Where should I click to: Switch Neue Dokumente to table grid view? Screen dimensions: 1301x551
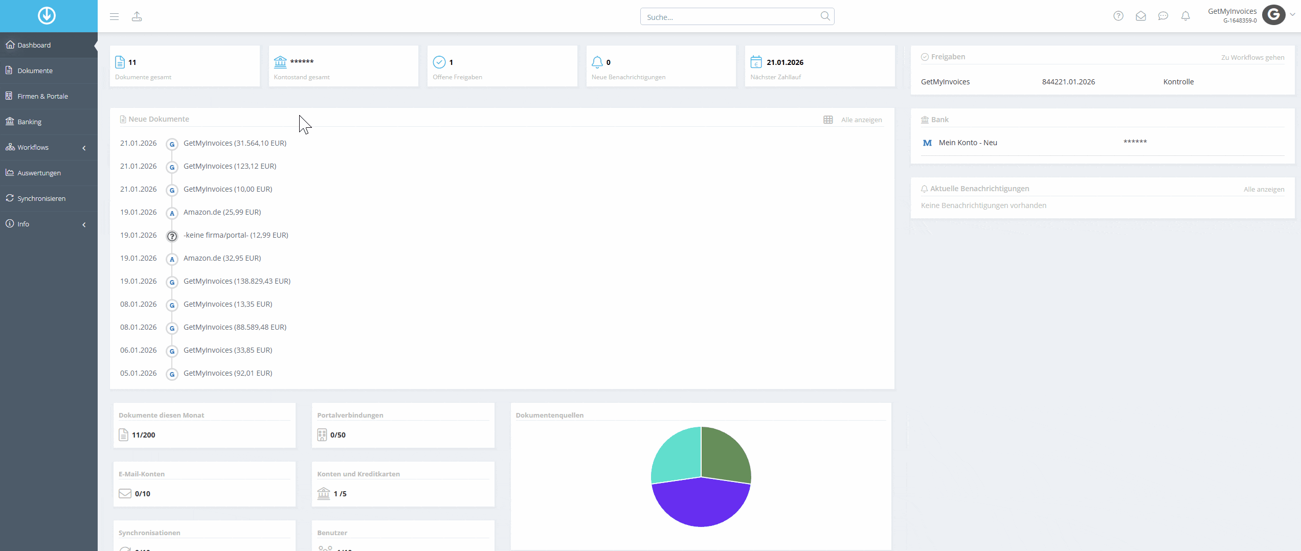[828, 120]
